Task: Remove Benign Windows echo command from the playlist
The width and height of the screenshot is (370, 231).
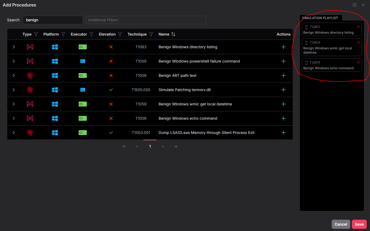Action: point(358,62)
